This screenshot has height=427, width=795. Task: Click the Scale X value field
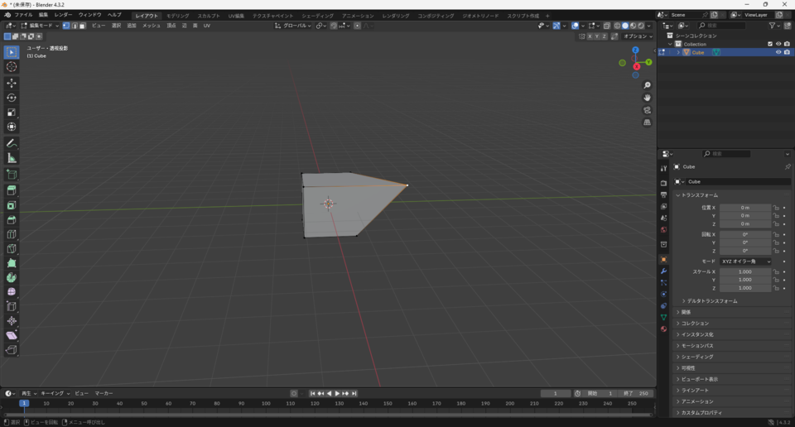click(744, 272)
